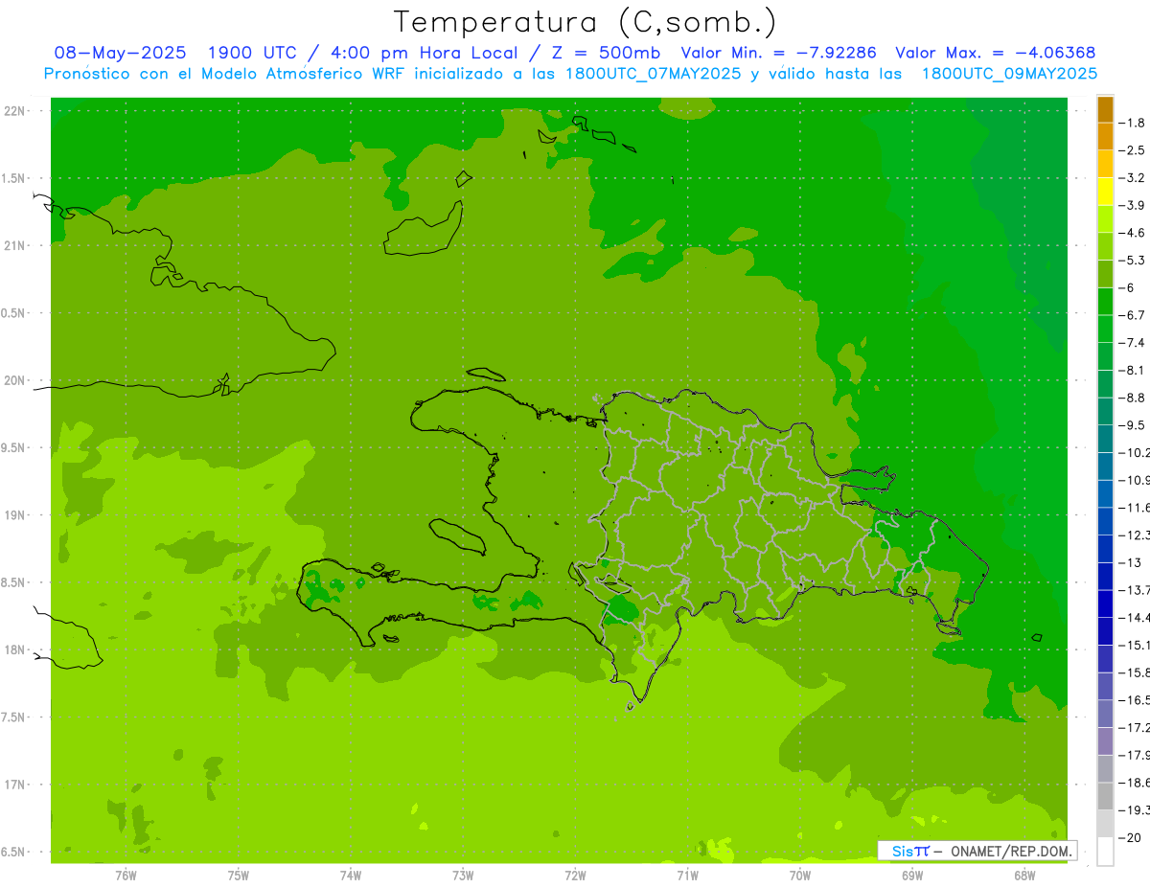Pick the olive-green swatch between -5.3 and -6
The width and height of the screenshot is (1150, 888).
coord(1105,274)
